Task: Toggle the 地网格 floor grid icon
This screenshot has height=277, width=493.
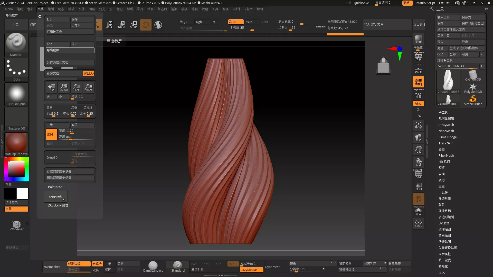Action: [x=418, y=69]
